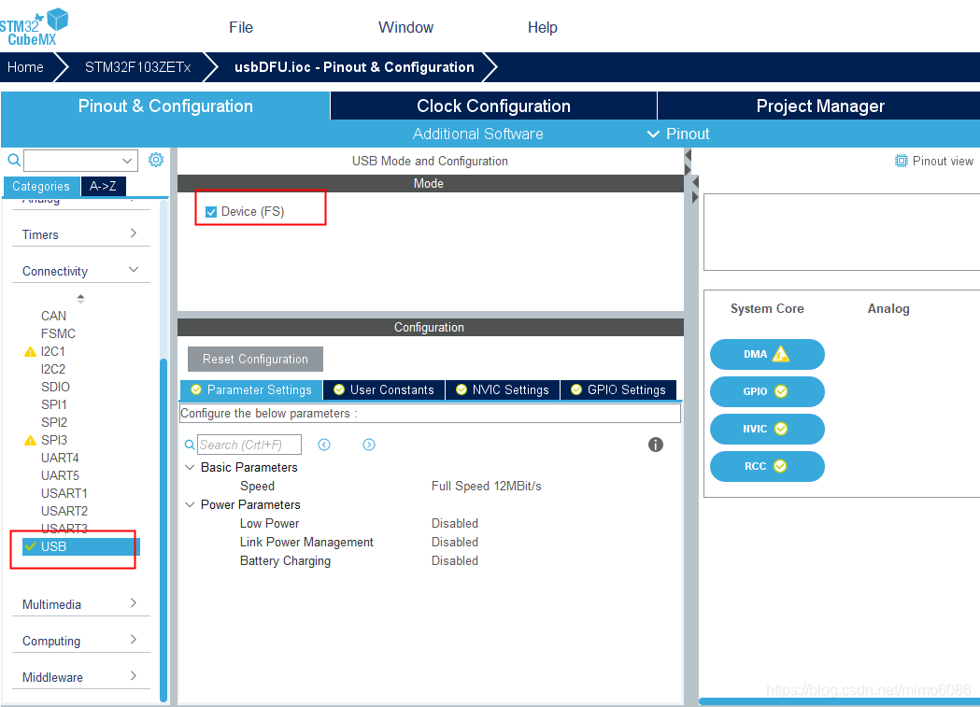Click the SPI3 warning triangle icon

click(30, 440)
